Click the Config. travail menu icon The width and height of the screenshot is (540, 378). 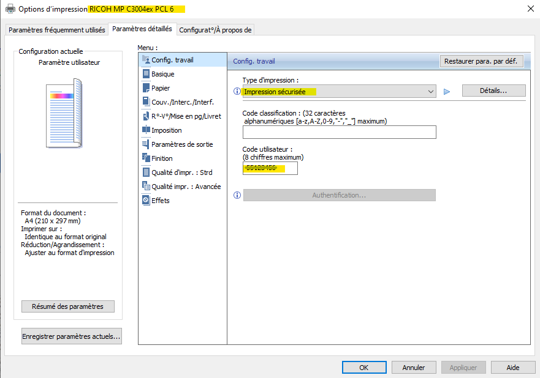146,60
